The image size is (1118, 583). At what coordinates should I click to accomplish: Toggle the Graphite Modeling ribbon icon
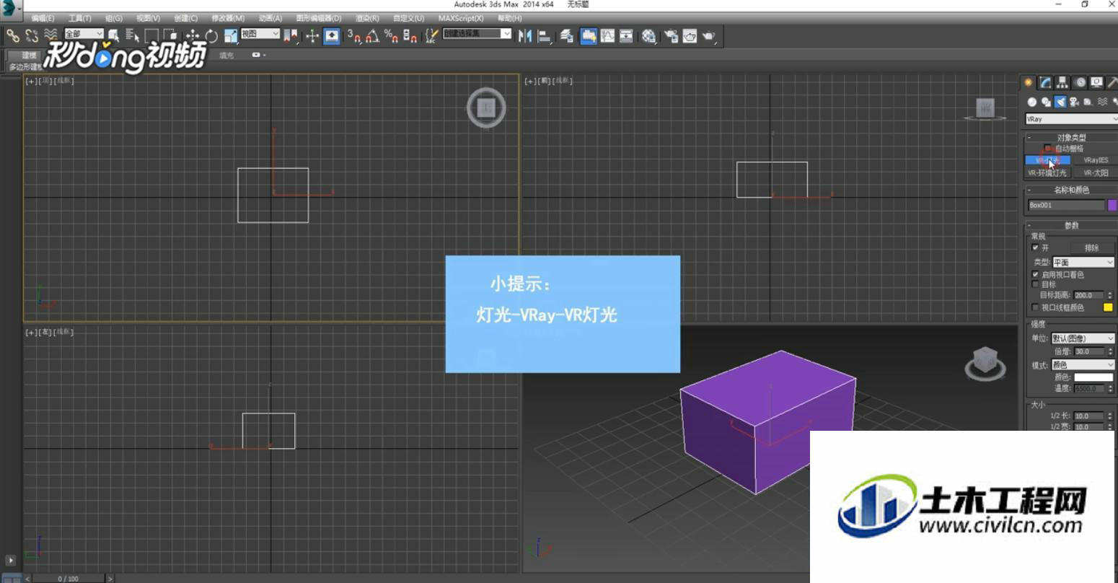tap(589, 36)
